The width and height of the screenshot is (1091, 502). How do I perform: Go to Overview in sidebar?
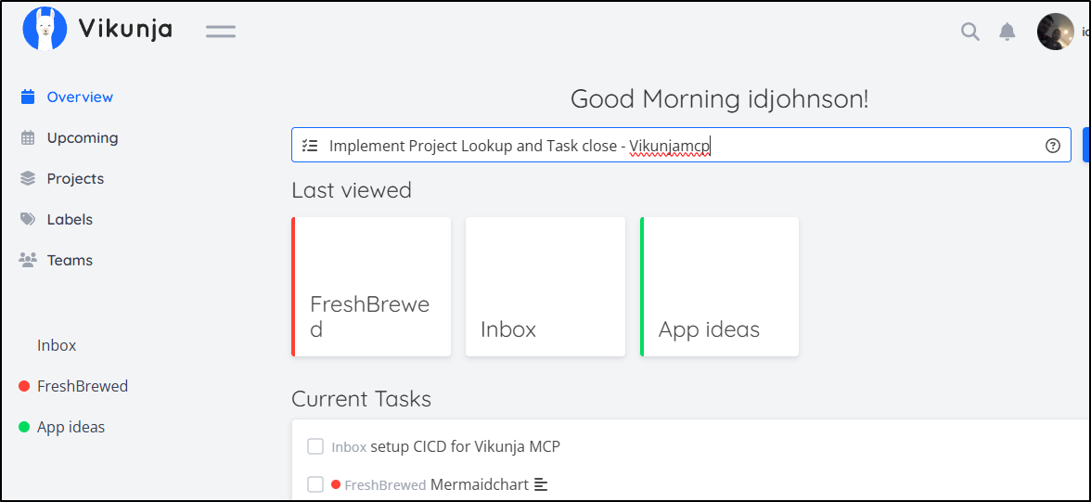tap(80, 97)
